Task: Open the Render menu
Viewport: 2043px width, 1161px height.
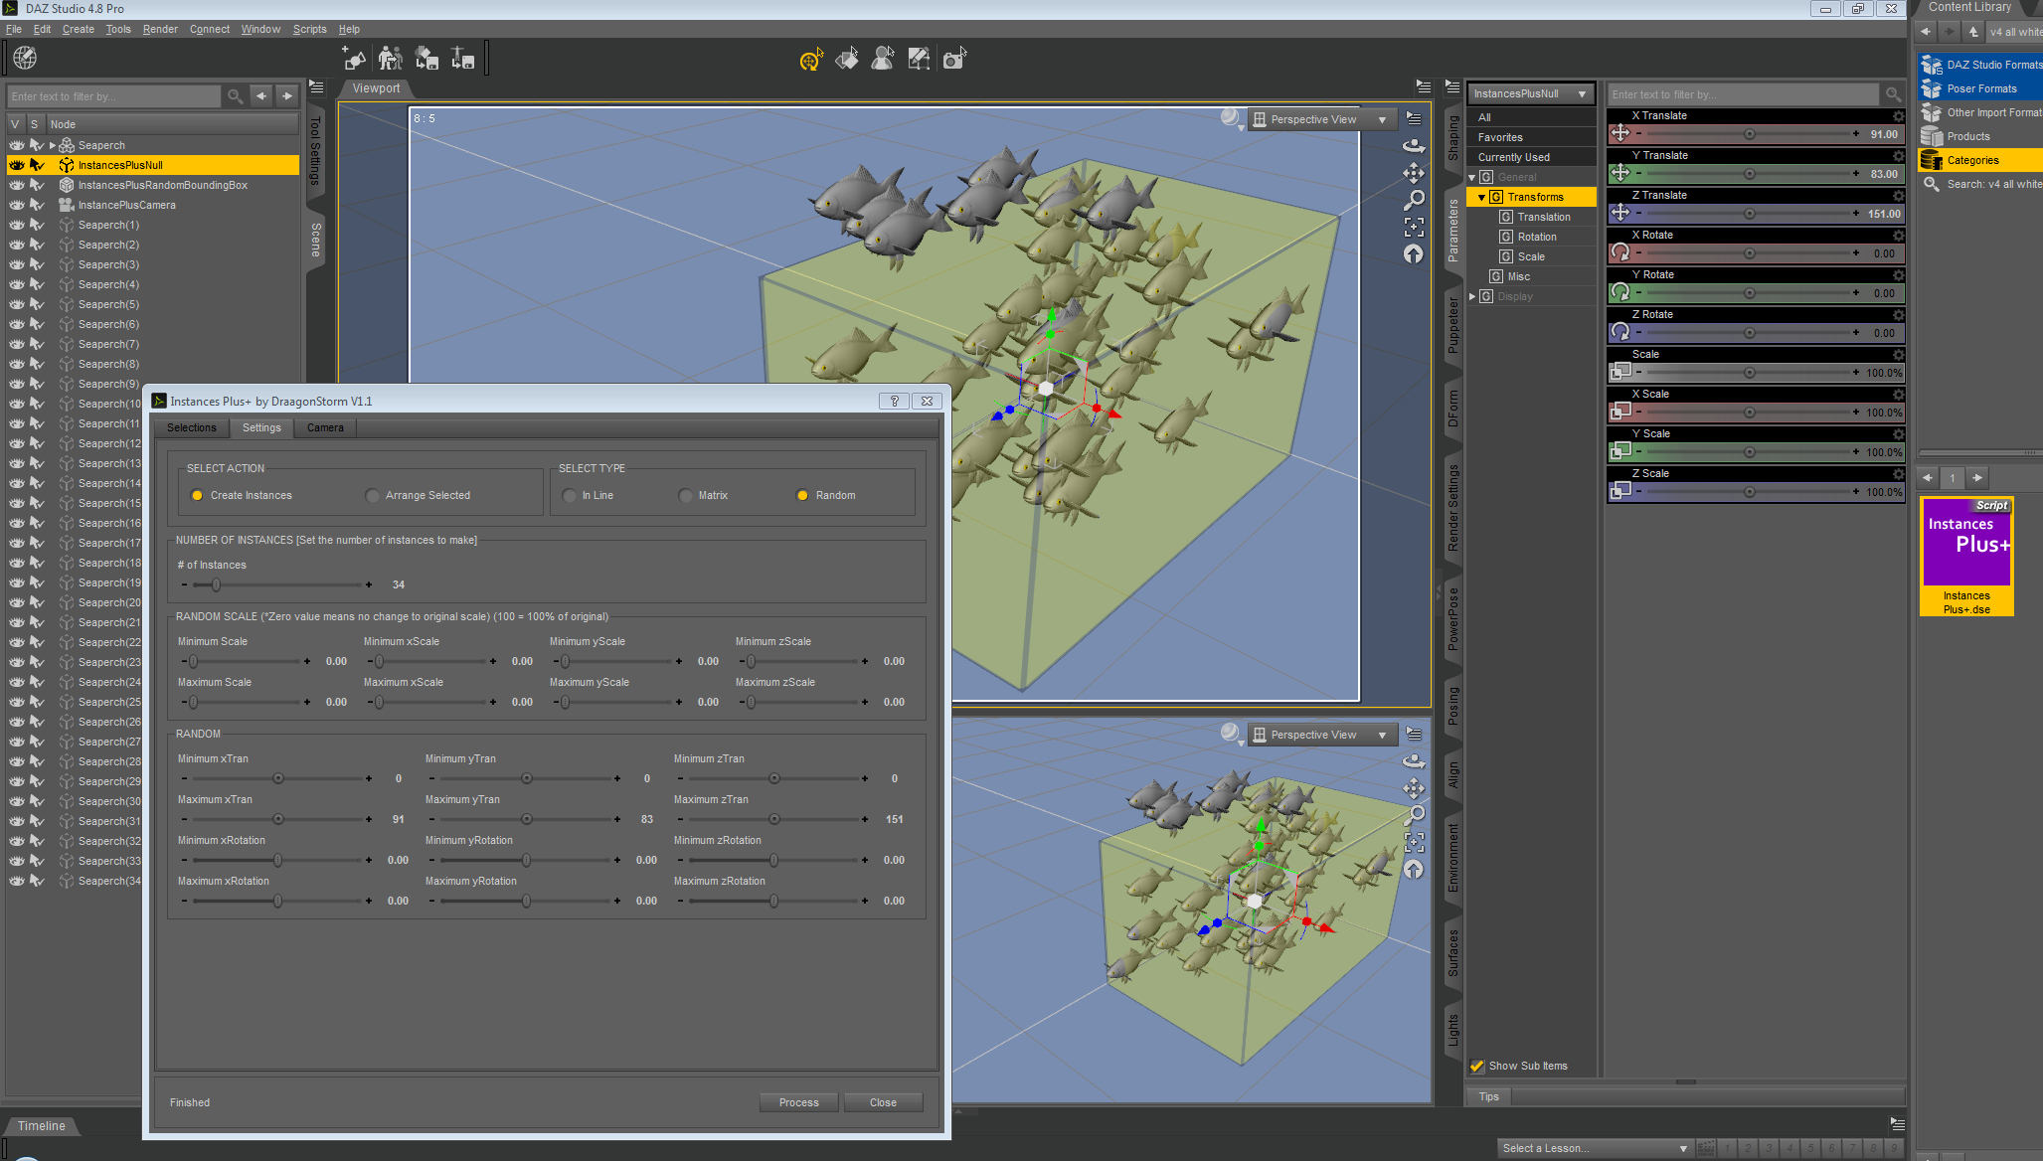Action: [x=160, y=29]
